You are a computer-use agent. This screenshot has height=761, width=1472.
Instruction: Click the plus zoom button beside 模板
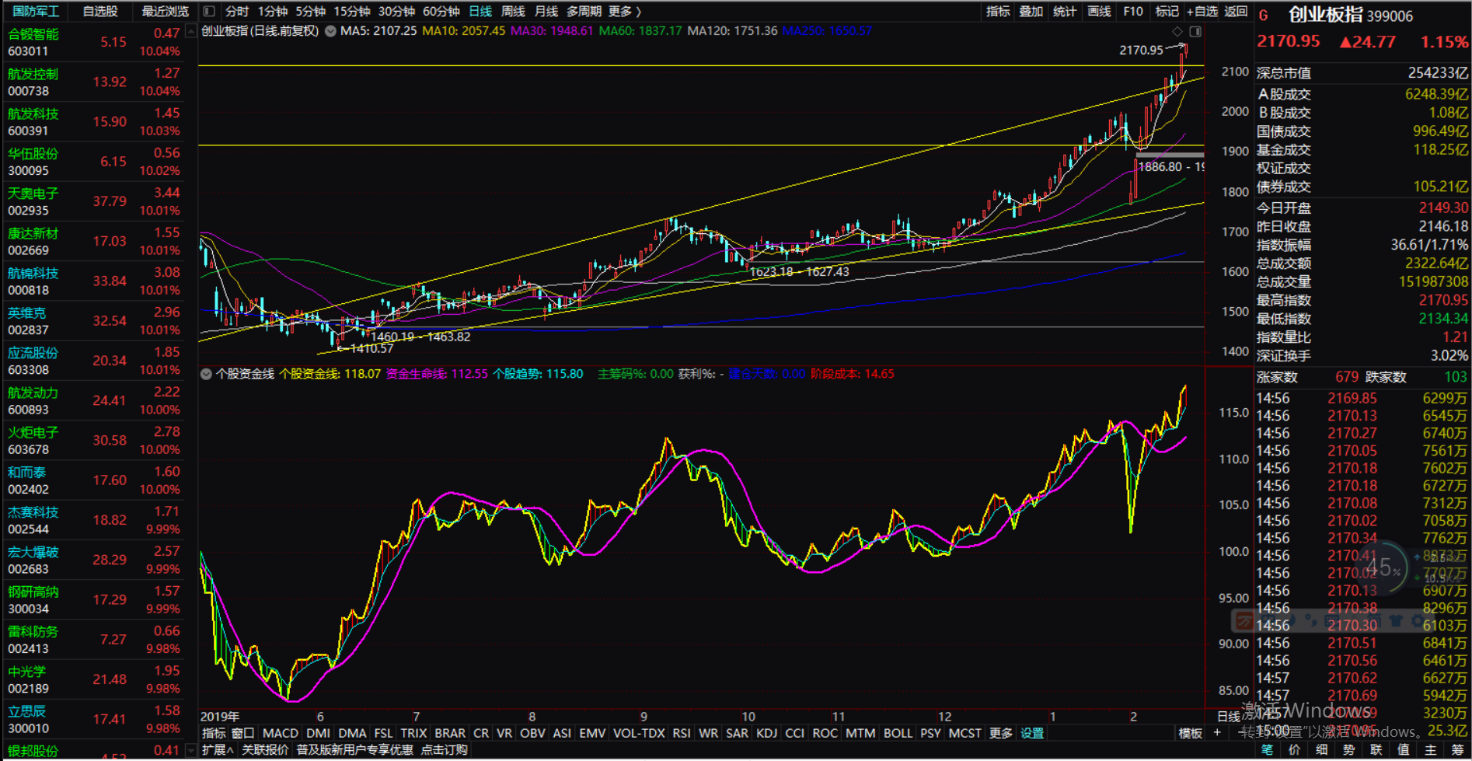(1217, 733)
